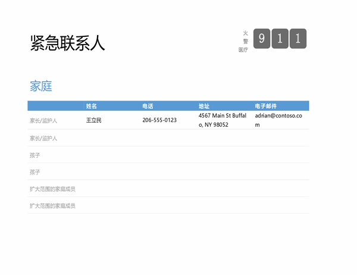Click the name cell containing 王立民
The width and height of the screenshot is (357, 275).
(x=94, y=120)
